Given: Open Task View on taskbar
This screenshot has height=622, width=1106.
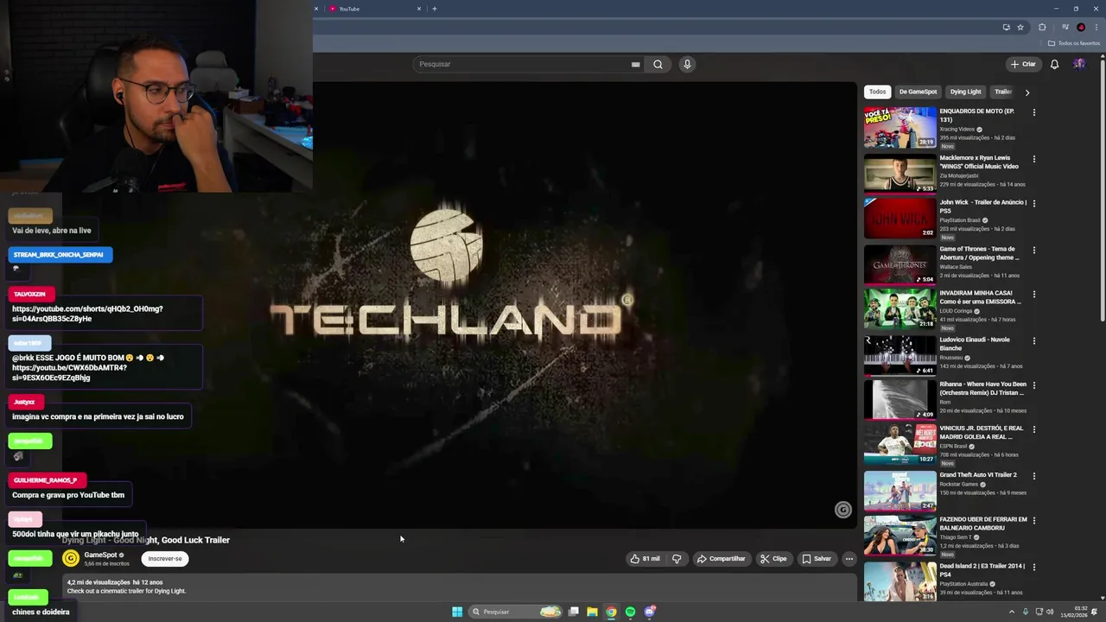Looking at the screenshot, I should coord(573,612).
